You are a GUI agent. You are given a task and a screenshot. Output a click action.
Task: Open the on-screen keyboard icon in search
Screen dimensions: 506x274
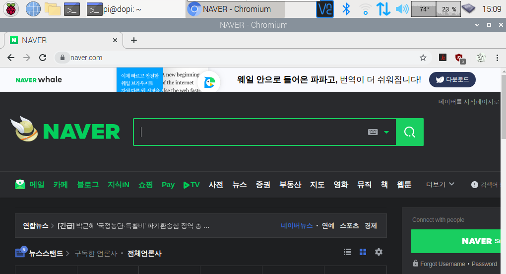(x=373, y=132)
